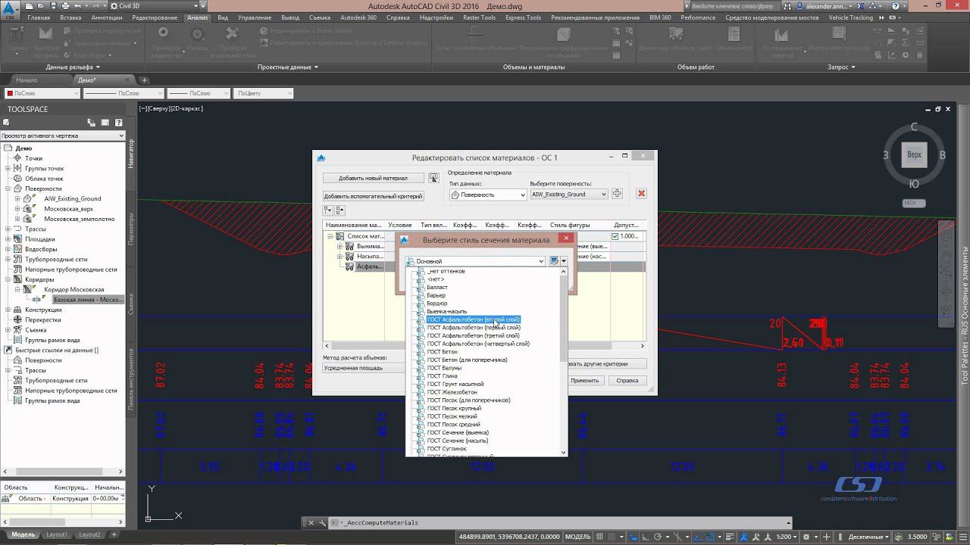Open the Вставка ribbon tab
The width and height of the screenshot is (970, 545).
70,17
